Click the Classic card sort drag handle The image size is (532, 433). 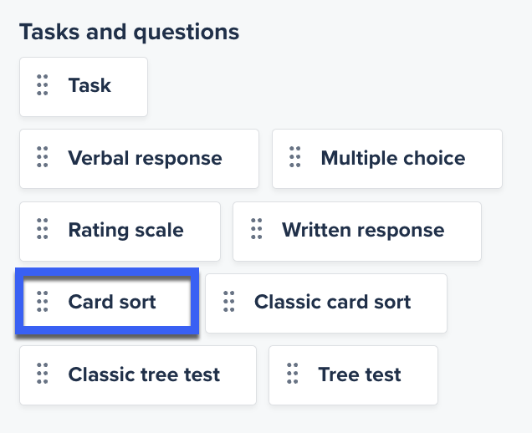pyautogui.click(x=229, y=303)
